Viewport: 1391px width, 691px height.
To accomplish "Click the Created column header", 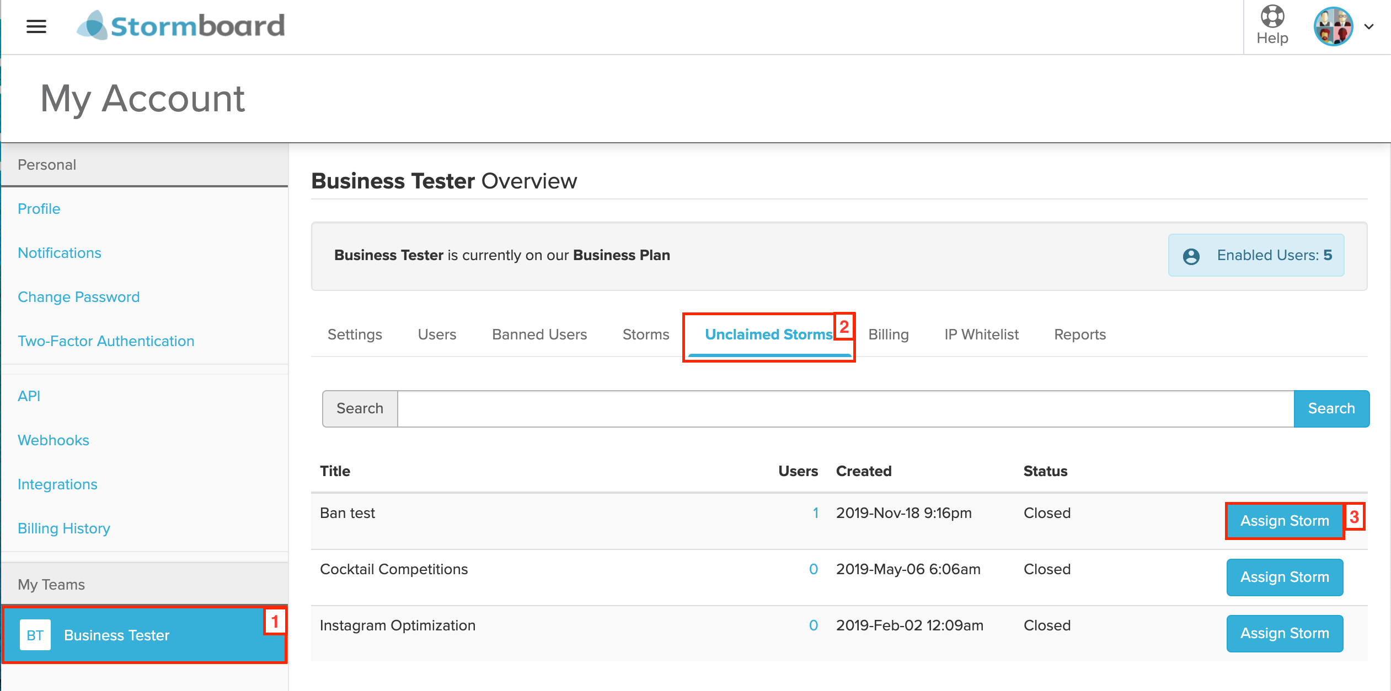I will pyautogui.click(x=864, y=471).
